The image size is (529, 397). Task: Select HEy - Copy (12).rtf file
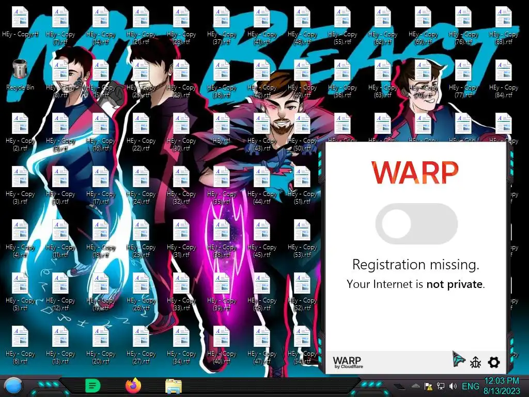[x=60, y=292]
